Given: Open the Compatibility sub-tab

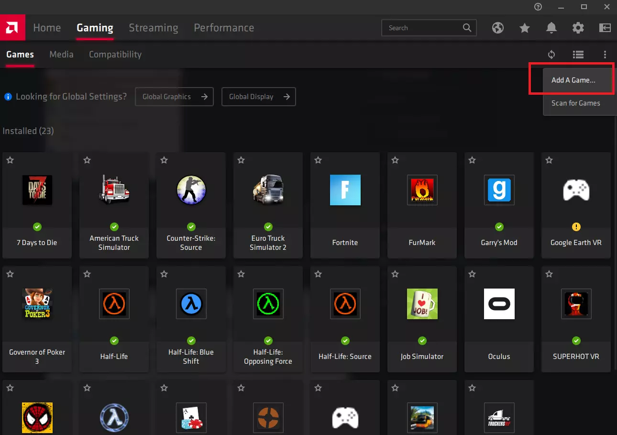Looking at the screenshot, I should click(x=115, y=55).
